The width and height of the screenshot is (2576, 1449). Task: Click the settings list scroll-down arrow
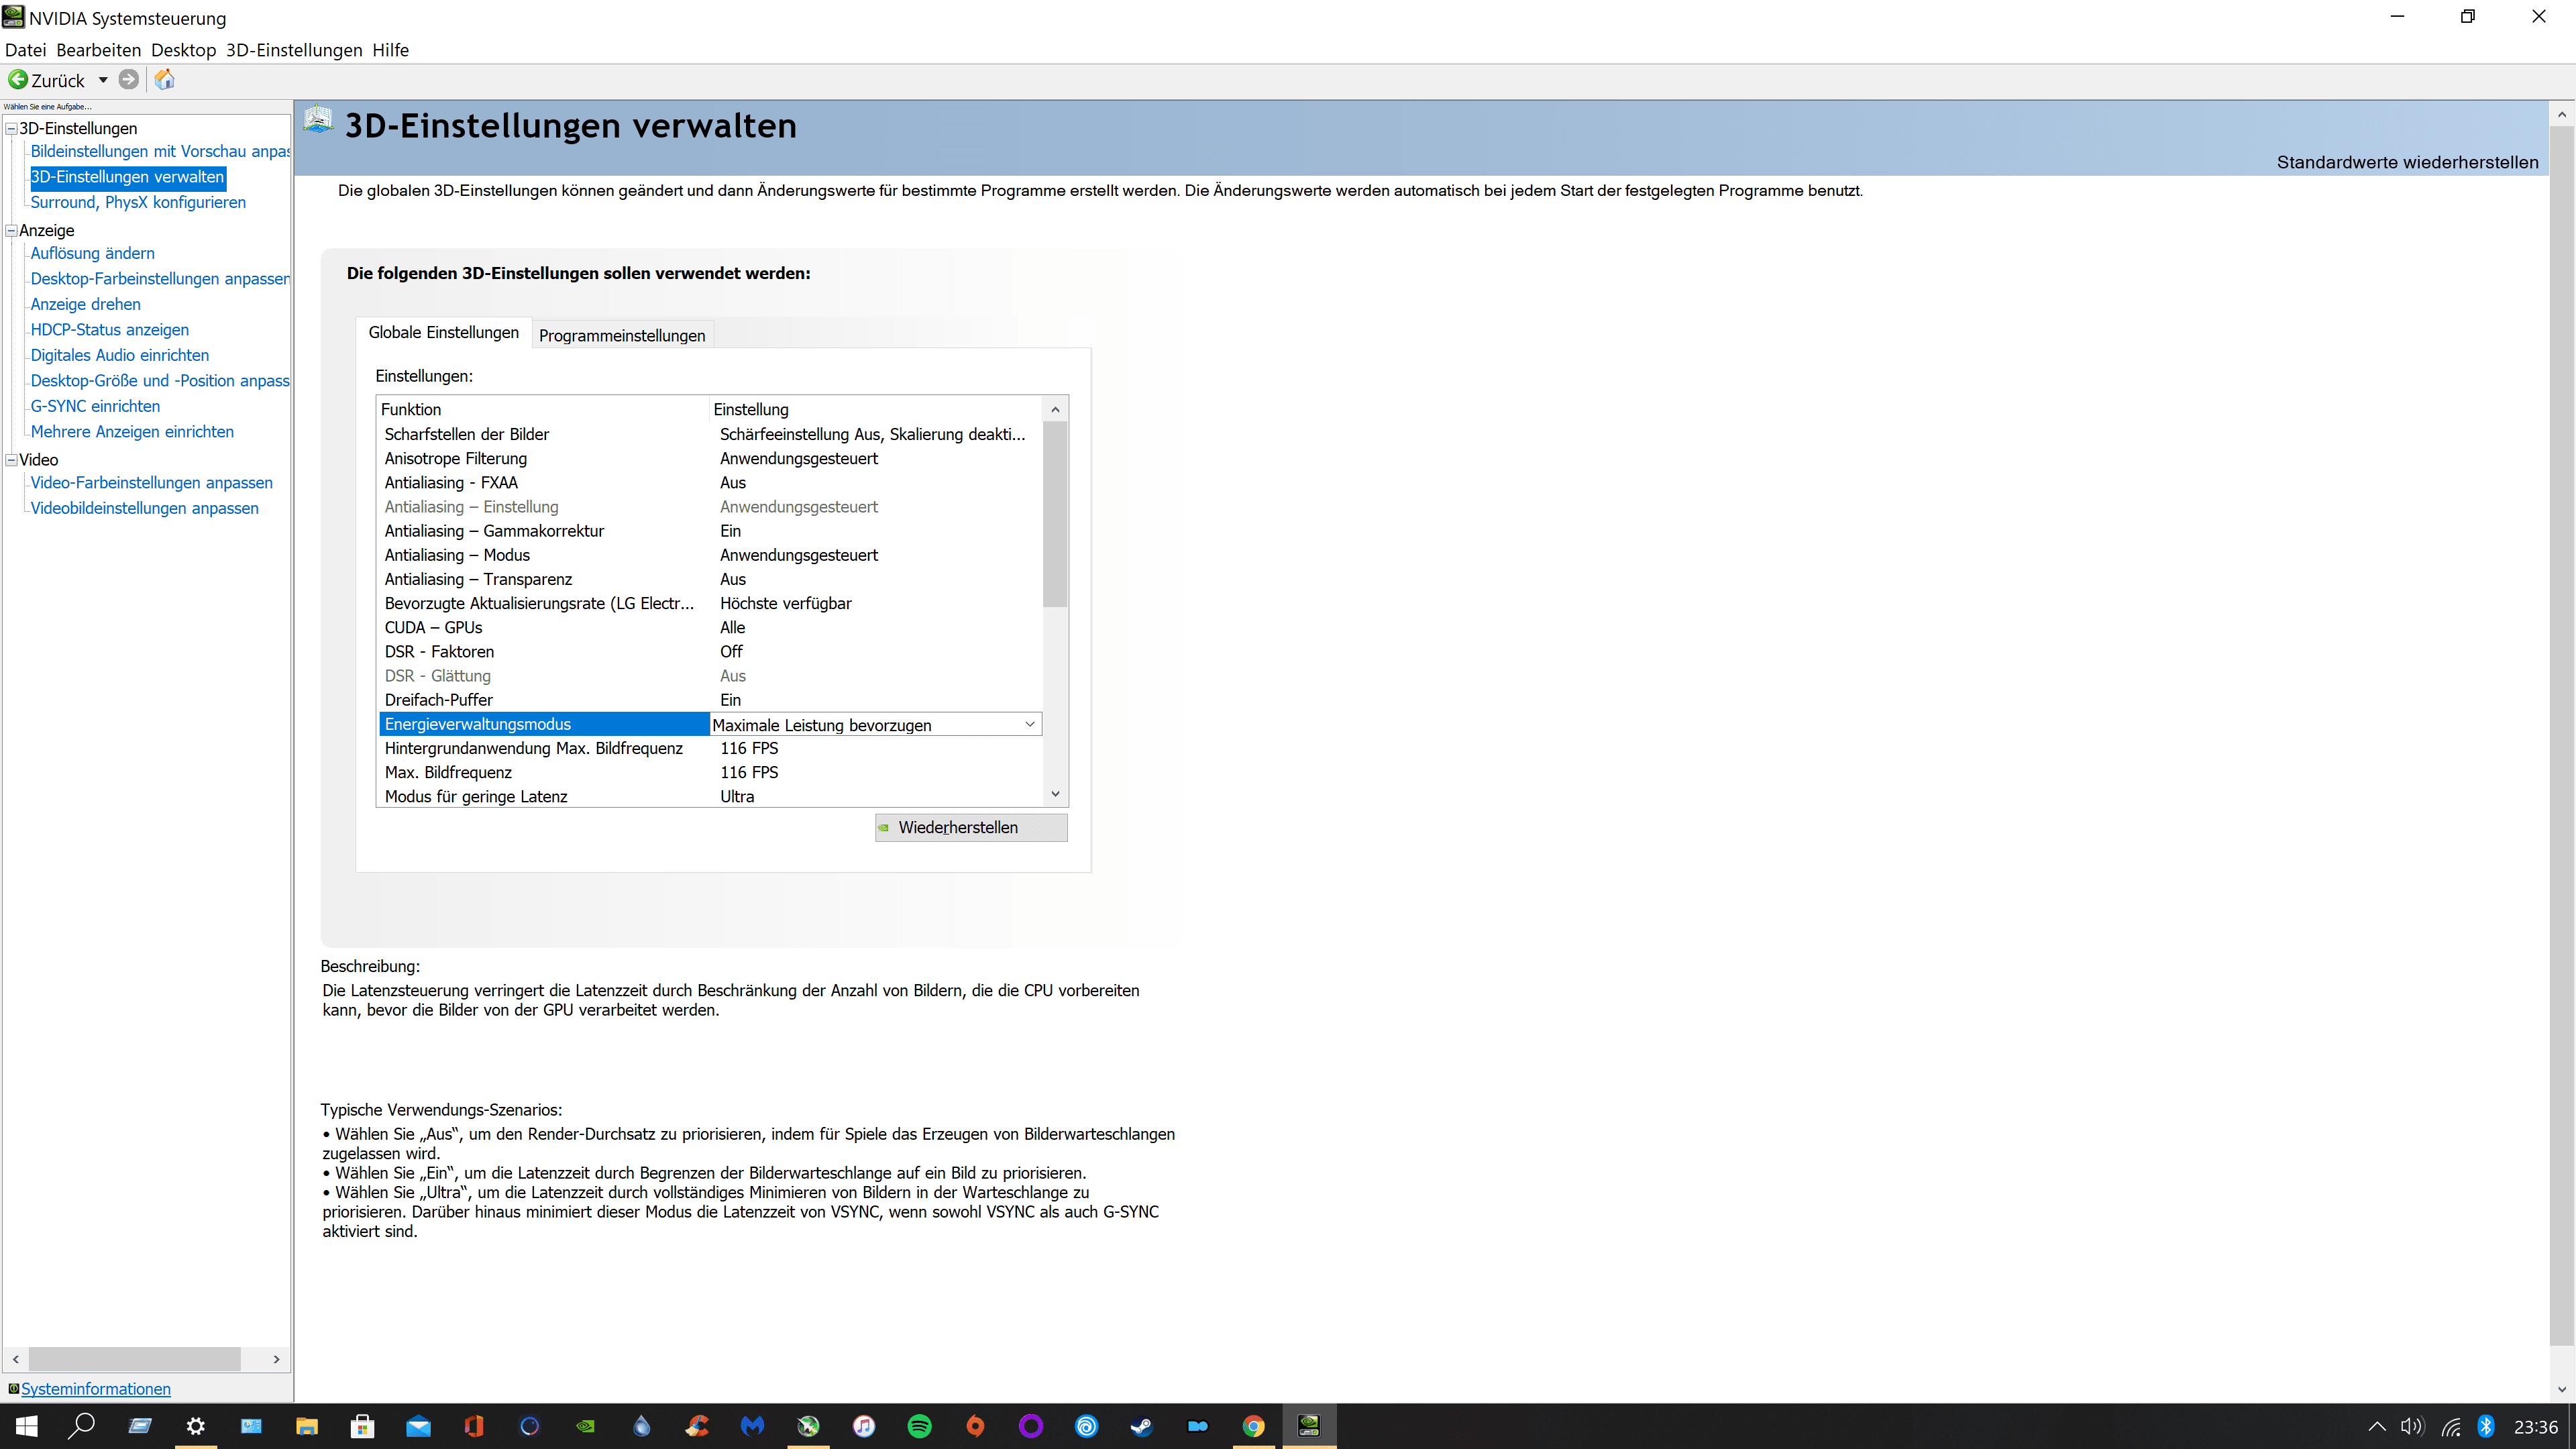[1055, 794]
